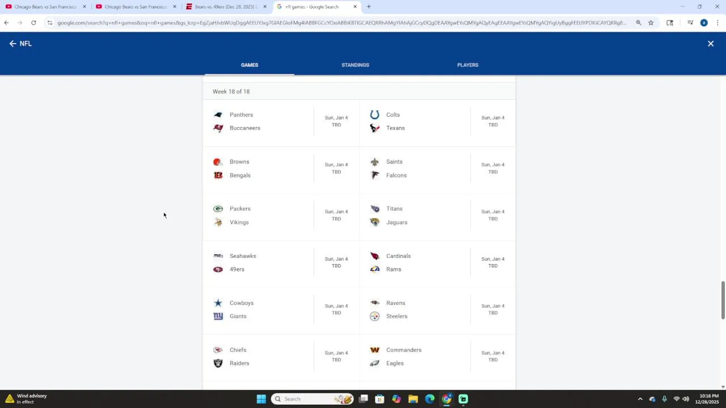Screen dimensions: 726x408
Task: Open Microsoft Edge from taskbar
Action: point(429,399)
